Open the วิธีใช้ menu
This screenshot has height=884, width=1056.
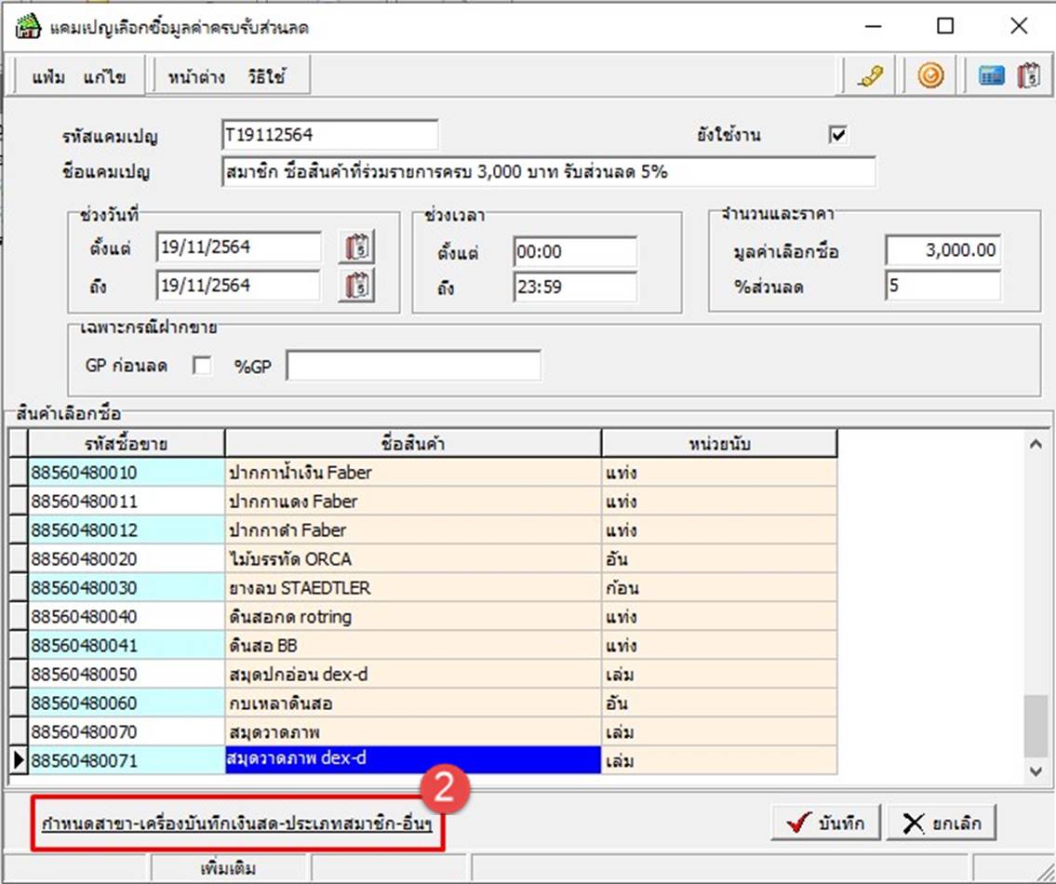click(266, 77)
